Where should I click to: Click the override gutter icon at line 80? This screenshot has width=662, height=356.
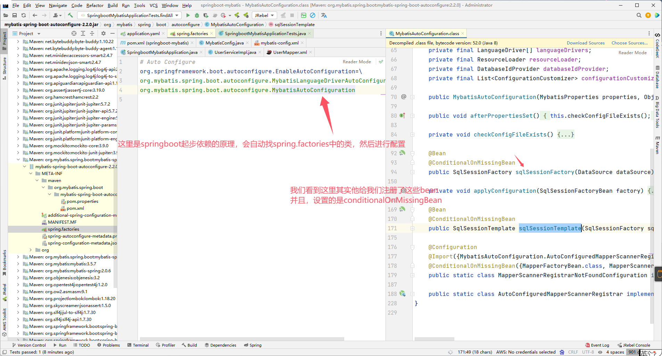(402, 115)
